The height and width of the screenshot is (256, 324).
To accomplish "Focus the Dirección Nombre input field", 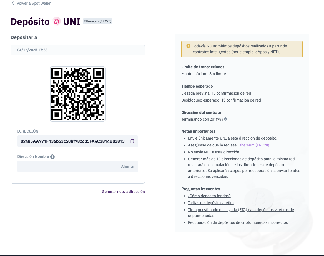I will click(68, 166).
